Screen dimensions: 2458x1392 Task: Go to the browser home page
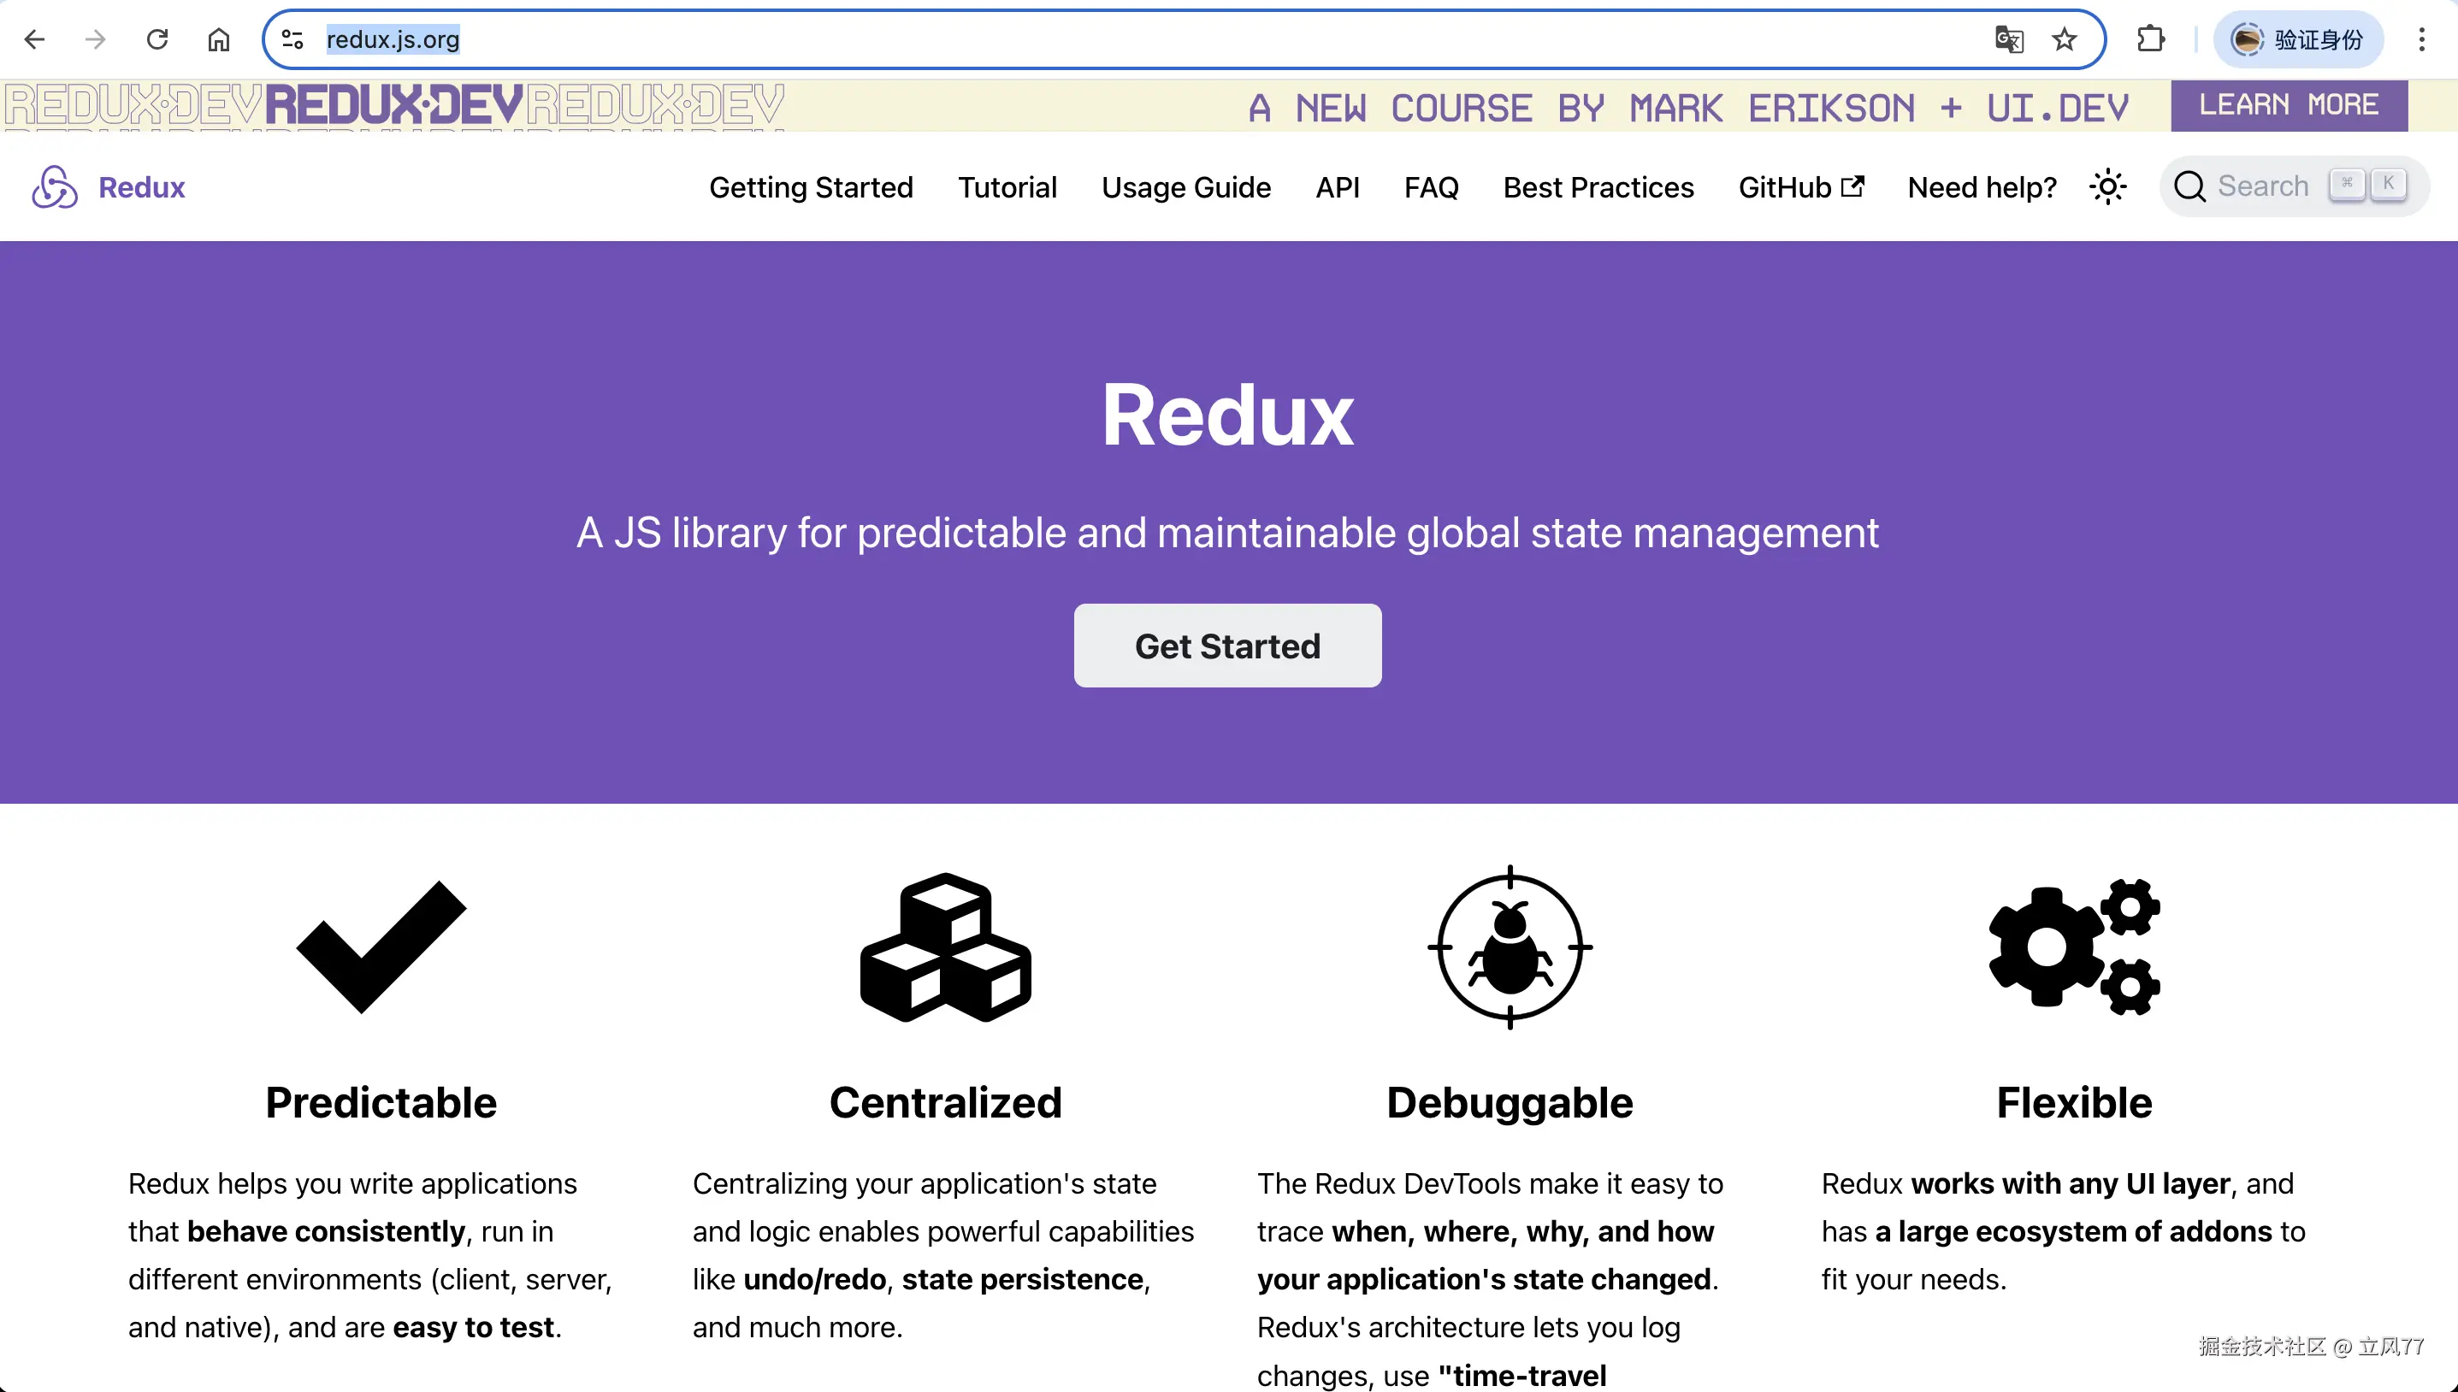point(219,39)
